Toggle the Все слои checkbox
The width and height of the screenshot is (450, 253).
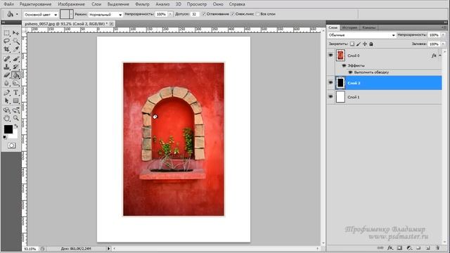(x=257, y=14)
